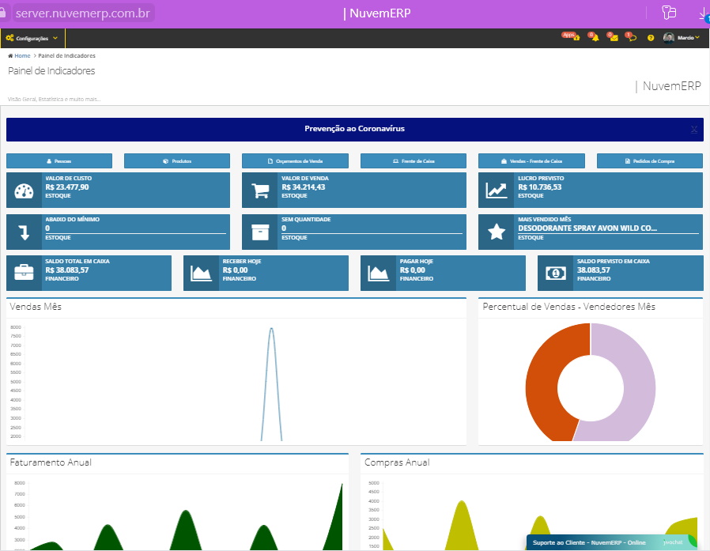
Task: Open the Prevenção ao Coronavírus banner
Action: click(x=354, y=129)
